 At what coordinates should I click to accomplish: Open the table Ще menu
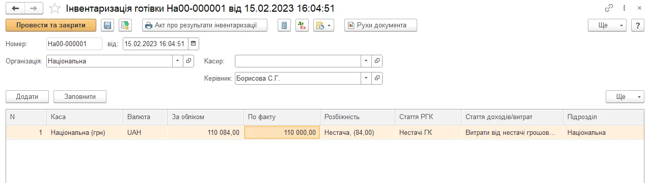pyautogui.click(x=625, y=97)
